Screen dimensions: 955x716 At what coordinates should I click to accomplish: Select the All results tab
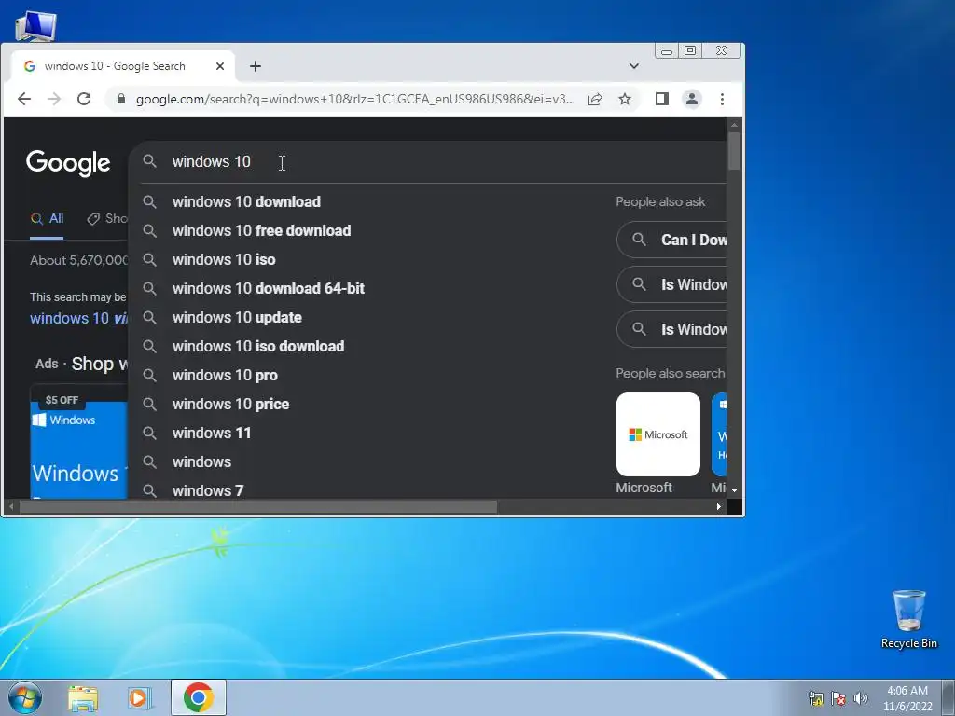(x=47, y=218)
